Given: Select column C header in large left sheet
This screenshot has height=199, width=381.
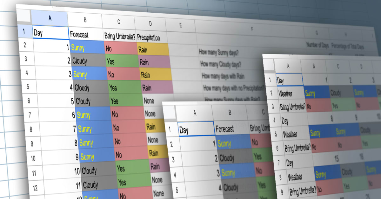Looking at the screenshot, I should pos(118,22).
